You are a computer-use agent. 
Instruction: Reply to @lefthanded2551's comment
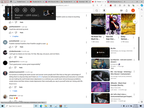point(22,33)
